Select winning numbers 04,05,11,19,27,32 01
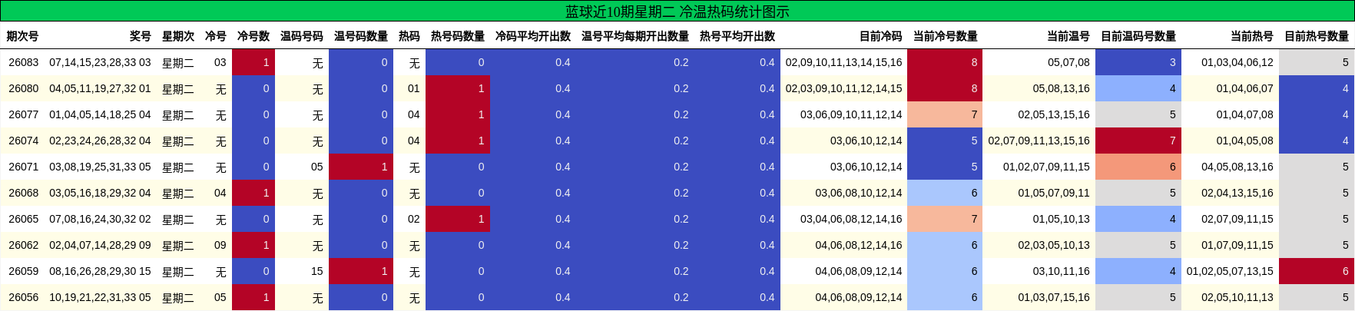 (100, 88)
